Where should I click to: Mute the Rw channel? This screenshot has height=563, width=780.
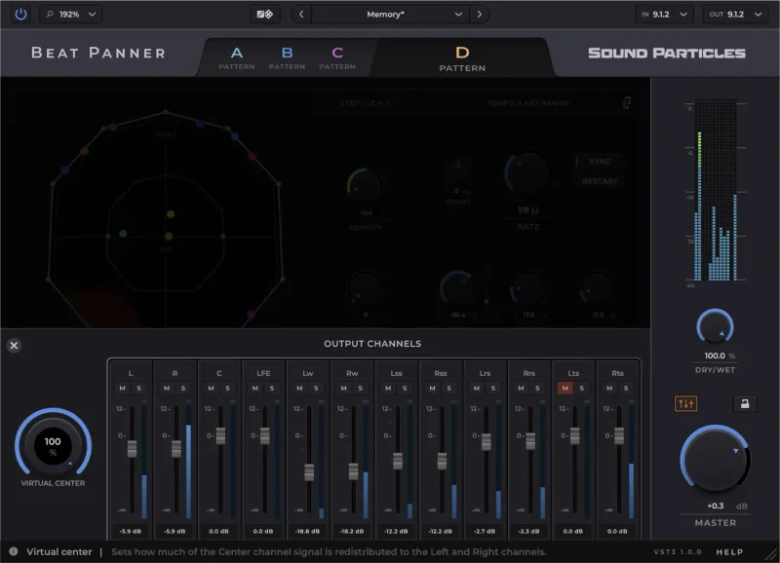(344, 388)
